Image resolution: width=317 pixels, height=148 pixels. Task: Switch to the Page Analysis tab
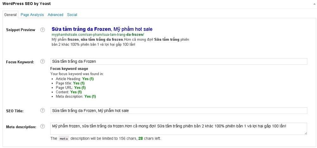click(32, 15)
